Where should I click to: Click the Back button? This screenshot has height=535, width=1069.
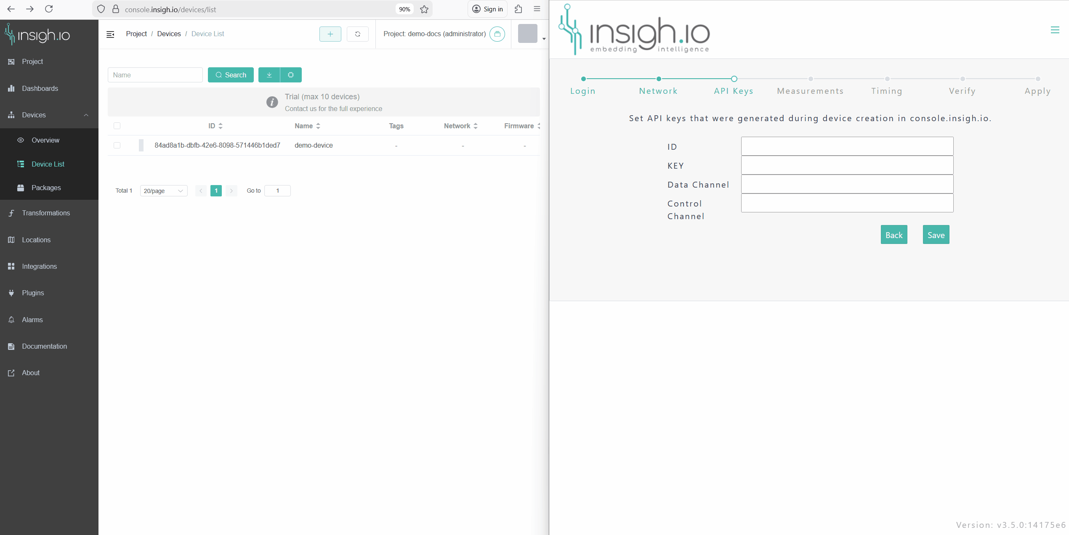coord(893,235)
